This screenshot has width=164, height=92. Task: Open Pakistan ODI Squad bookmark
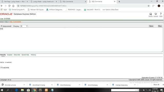pyautogui.click(x=36, y=10)
